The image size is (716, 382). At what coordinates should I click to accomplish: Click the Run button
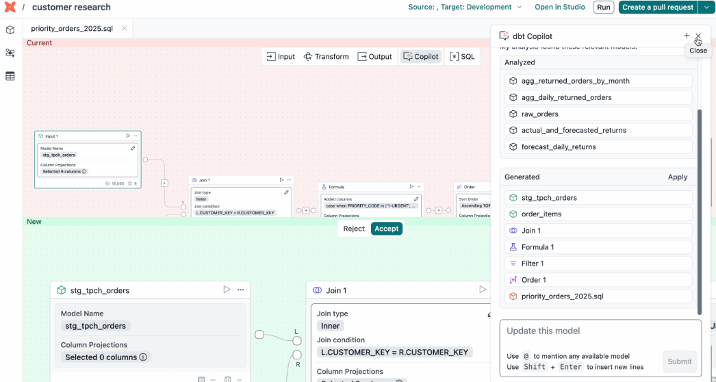(x=603, y=8)
